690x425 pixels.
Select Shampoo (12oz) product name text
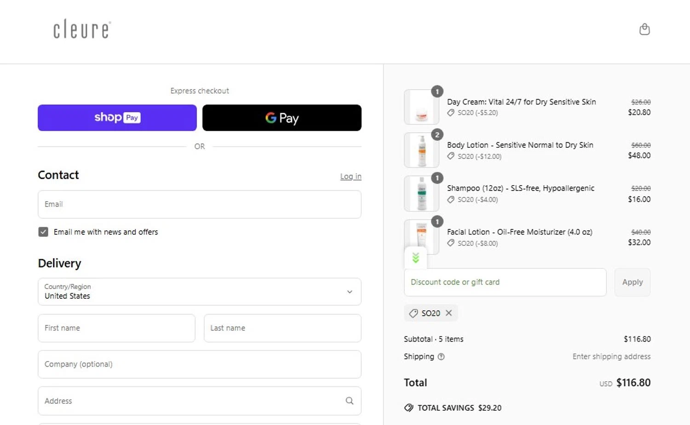(x=521, y=188)
